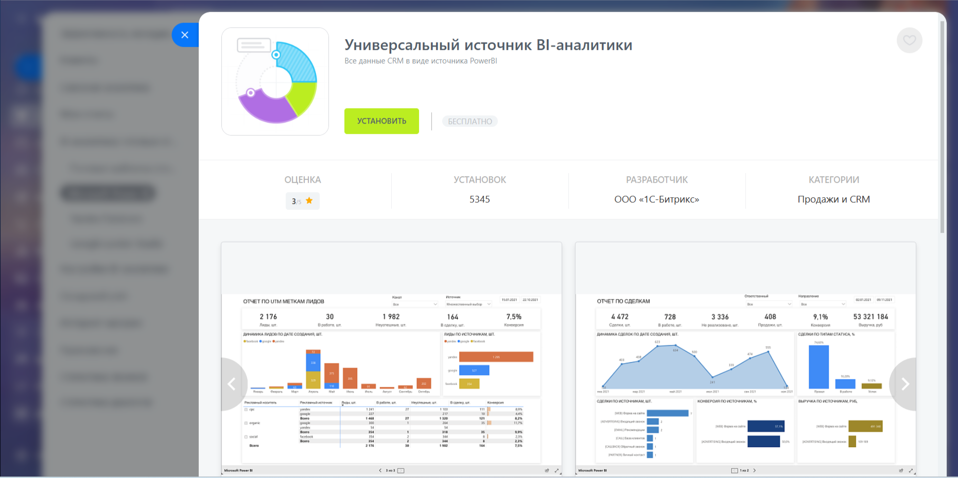
Task: Click fullscreen icon in UTM leads report
Action: (556, 470)
